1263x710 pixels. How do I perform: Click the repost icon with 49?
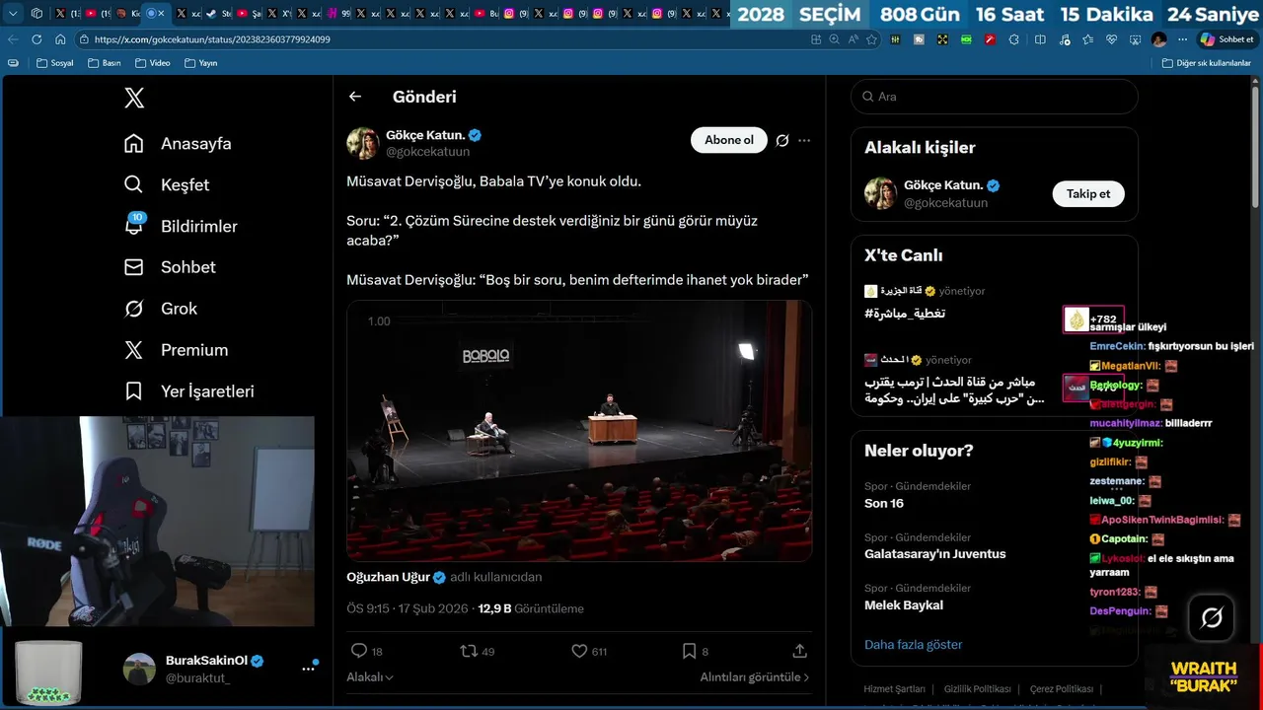pos(478,651)
